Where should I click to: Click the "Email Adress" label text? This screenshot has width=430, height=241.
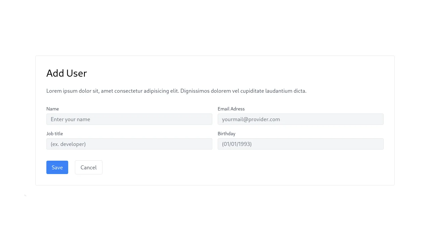click(231, 109)
